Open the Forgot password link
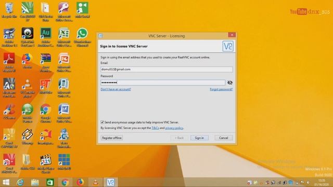 221,89
